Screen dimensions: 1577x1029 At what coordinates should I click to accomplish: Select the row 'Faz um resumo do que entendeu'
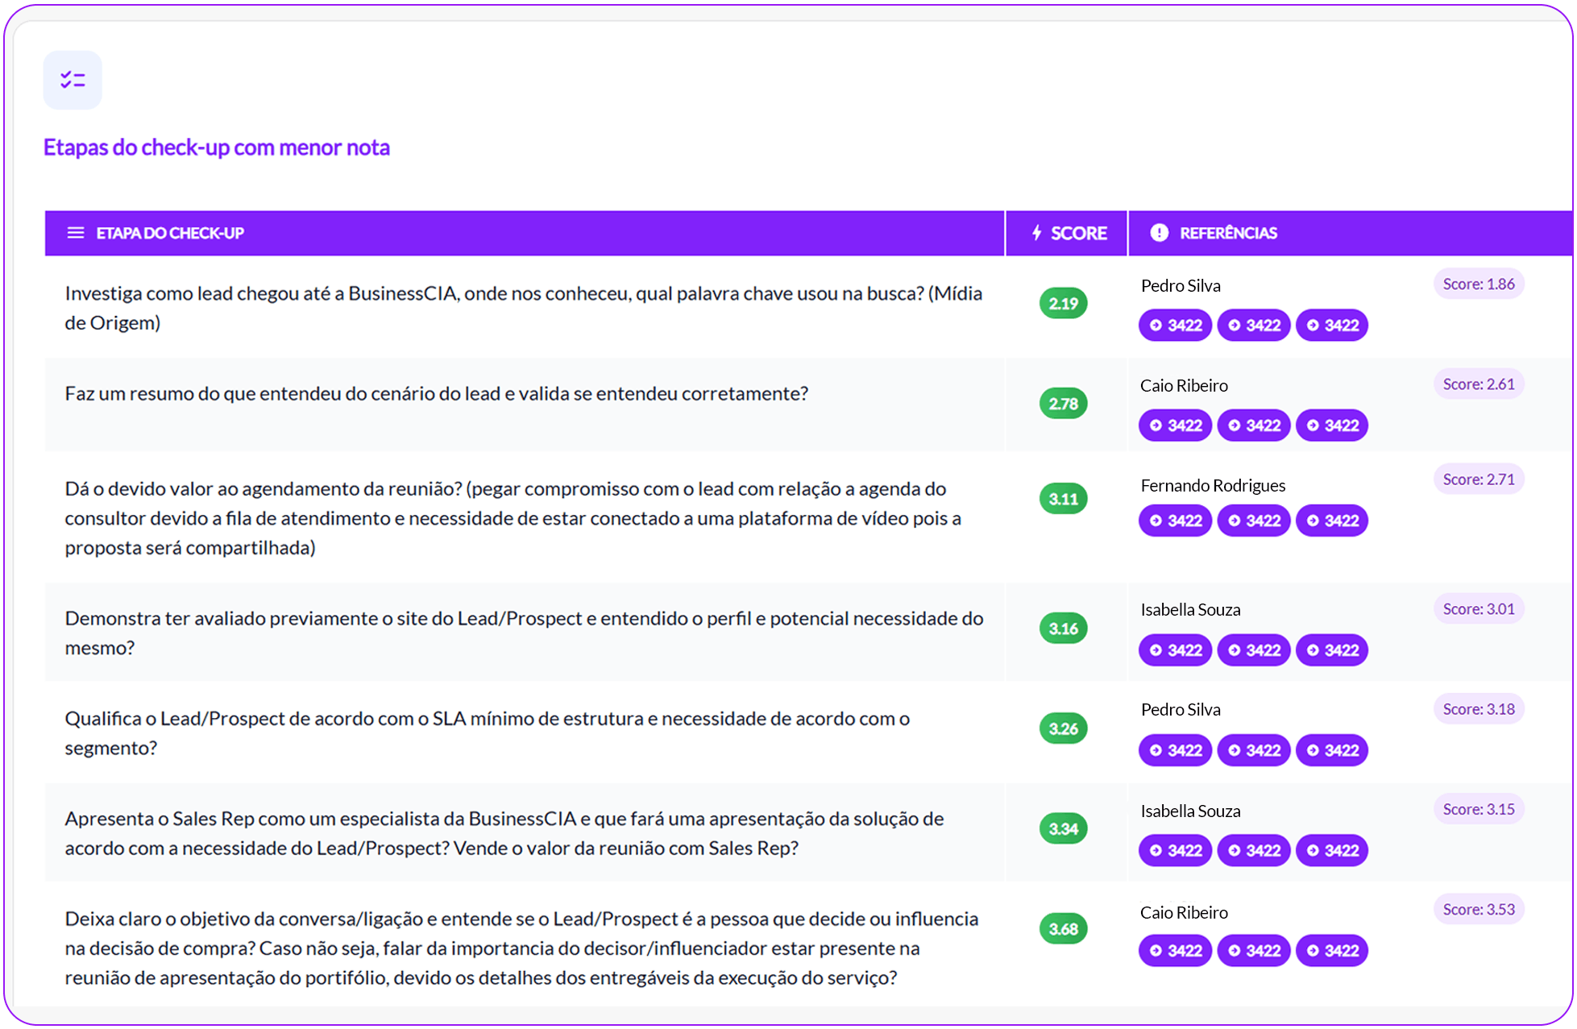coord(436,393)
